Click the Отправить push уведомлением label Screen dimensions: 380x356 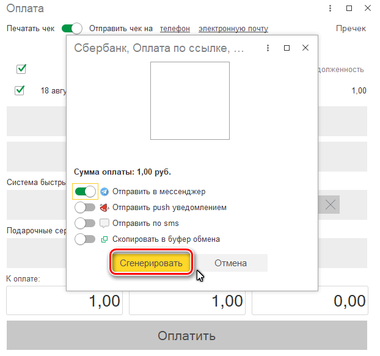(169, 208)
